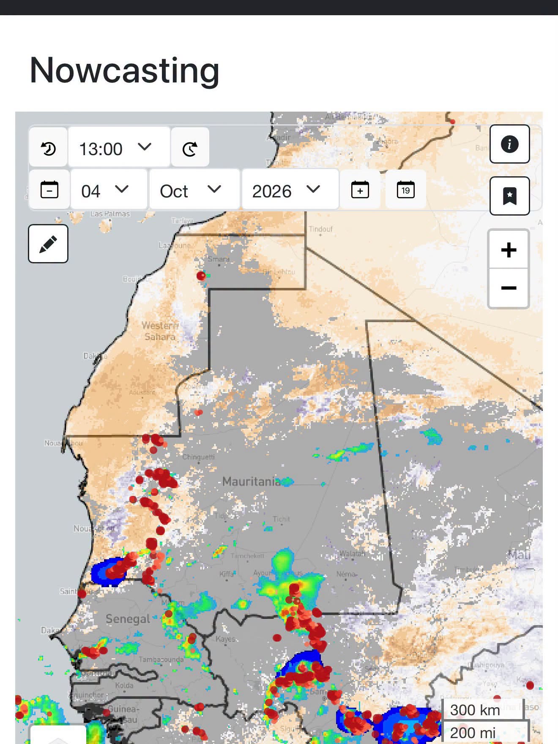Zoom in on the map
The width and height of the screenshot is (558, 744).
[x=509, y=250]
